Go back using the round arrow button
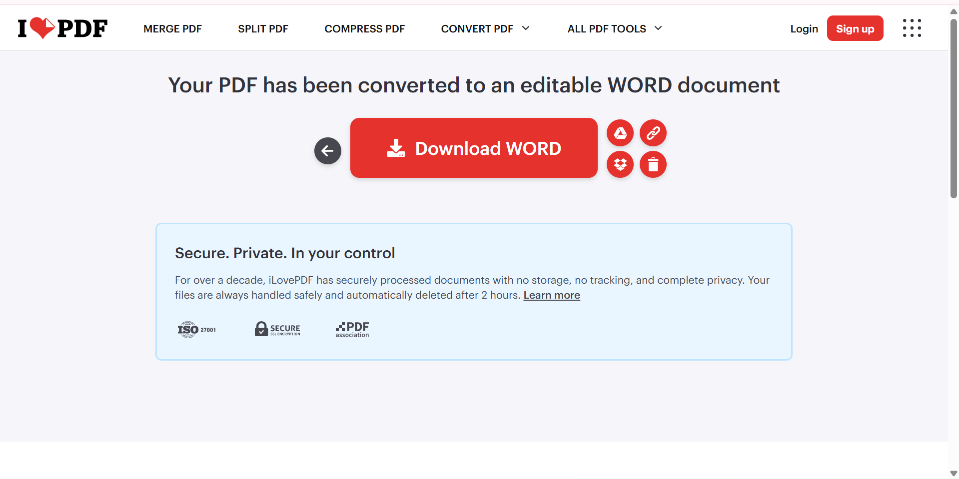959x479 pixels. tap(328, 151)
